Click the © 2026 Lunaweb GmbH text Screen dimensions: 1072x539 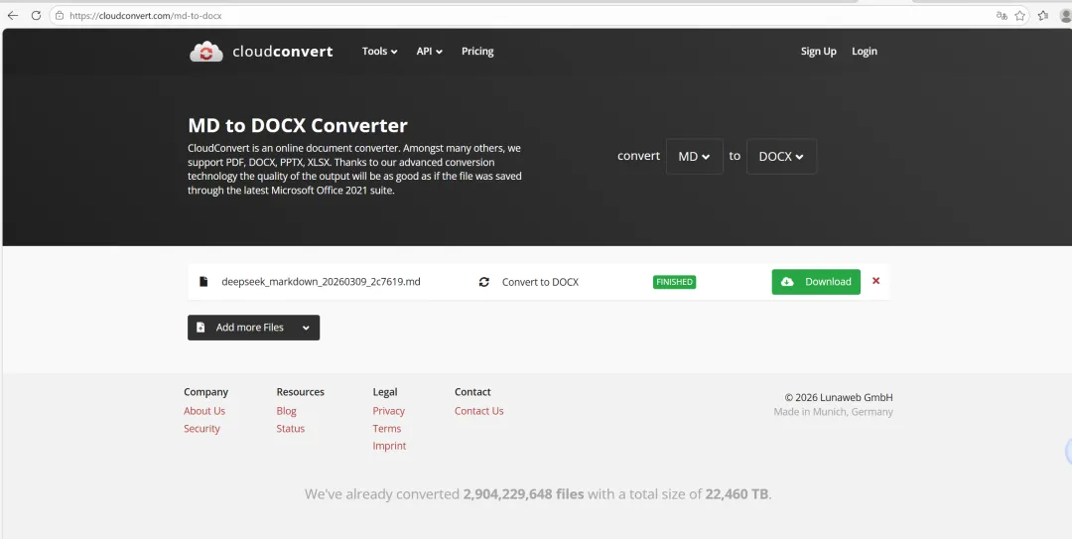click(x=838, y=397)
